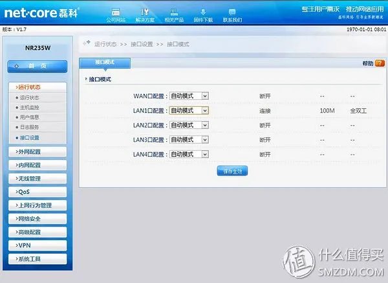Go to the 首页 home button

click(38, 66)
